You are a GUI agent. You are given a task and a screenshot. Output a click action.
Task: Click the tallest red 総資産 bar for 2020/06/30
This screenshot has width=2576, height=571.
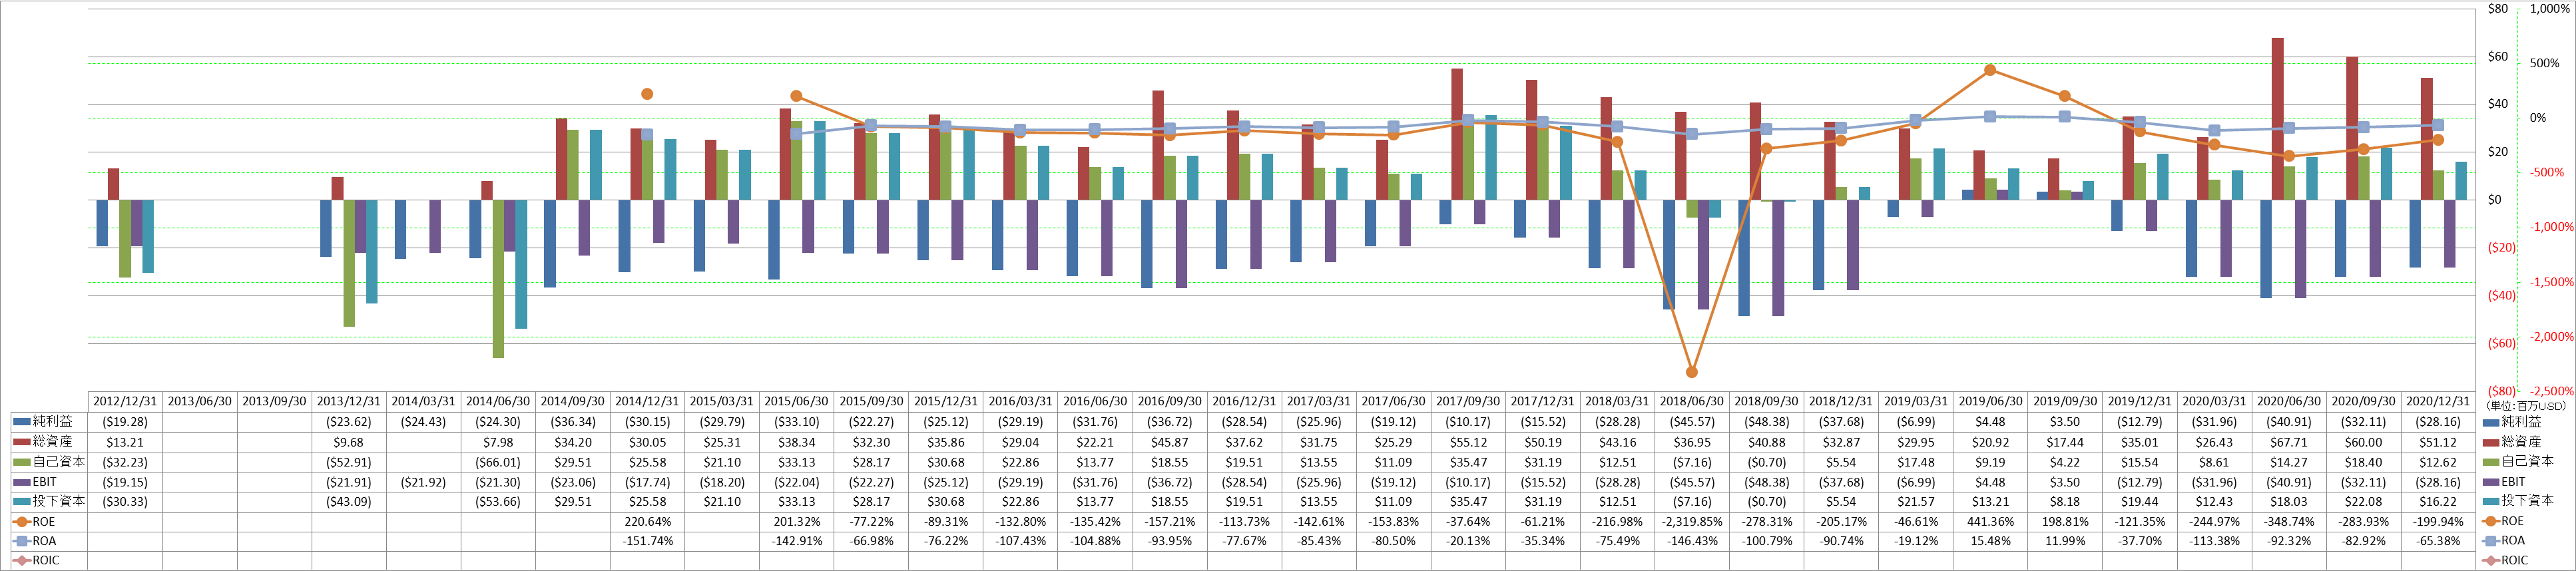pyautogui.click(x=2277, y=118)
